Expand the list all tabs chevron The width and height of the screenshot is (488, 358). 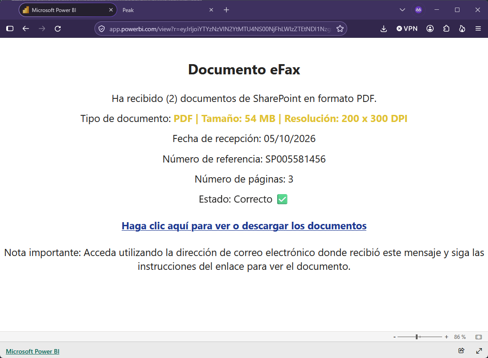point(402,10)
